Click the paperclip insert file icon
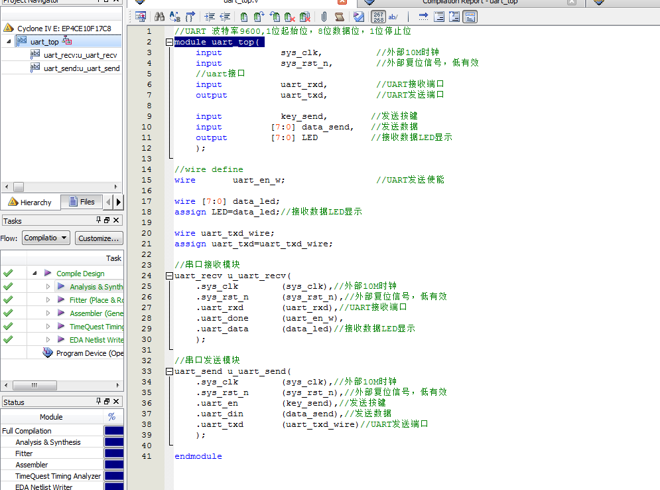The width and height of the screenshot is (660, 490). pyautogui.click(x=324, y=17)
